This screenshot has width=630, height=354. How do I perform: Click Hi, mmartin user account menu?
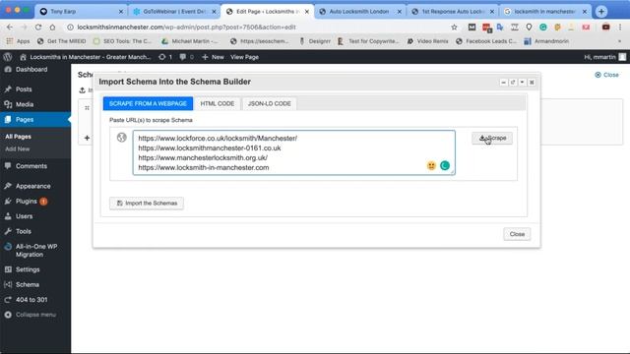click(x=604, y=57)
